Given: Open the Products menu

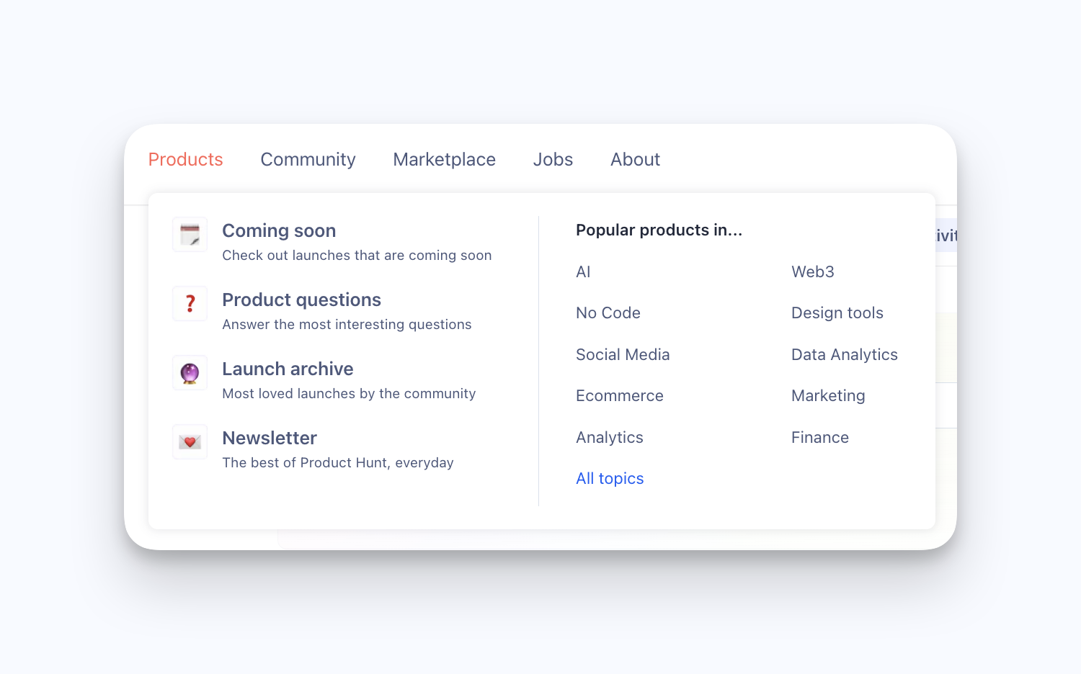Looking at the screenshot, I should coord(185,159).
